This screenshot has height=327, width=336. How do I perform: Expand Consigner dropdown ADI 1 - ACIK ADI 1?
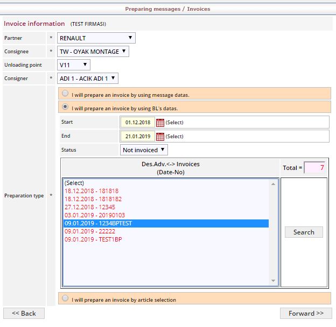tap(88, 79)
